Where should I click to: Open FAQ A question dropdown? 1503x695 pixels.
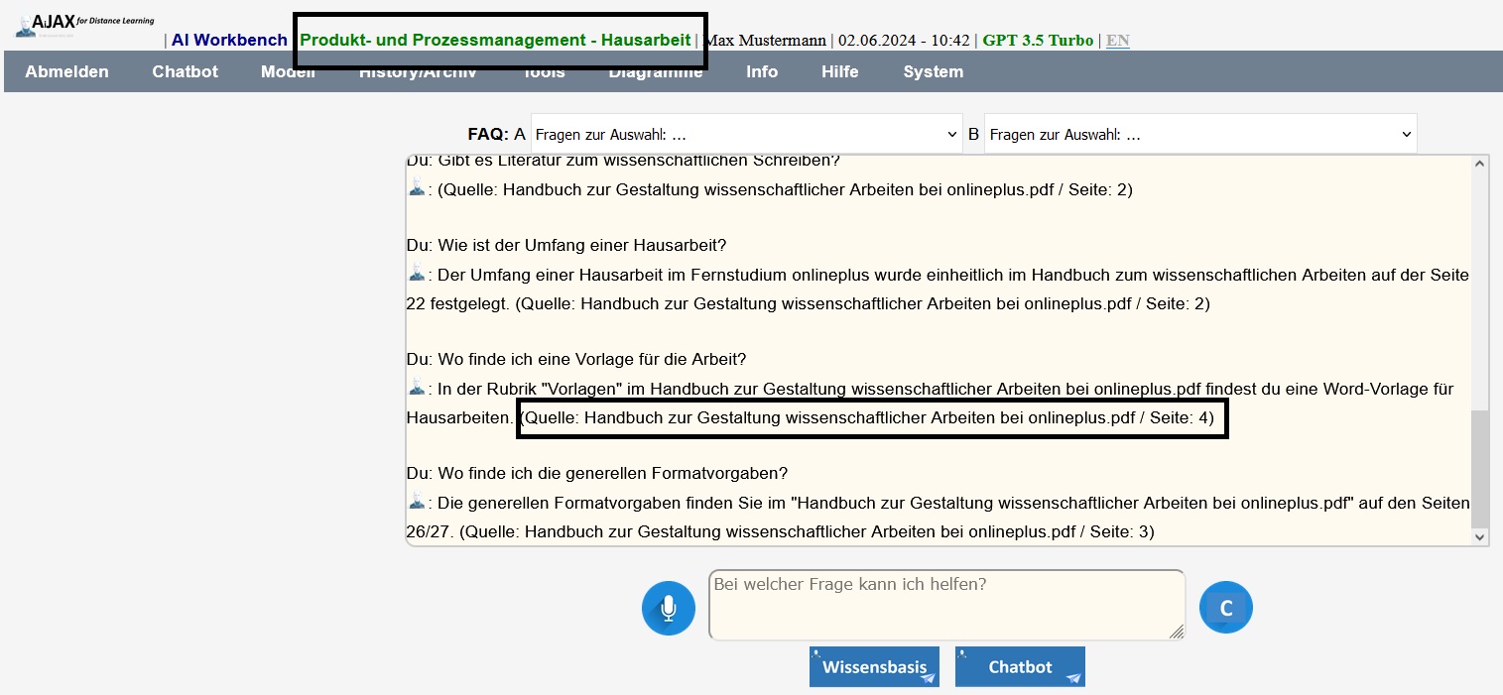[746, 135]
